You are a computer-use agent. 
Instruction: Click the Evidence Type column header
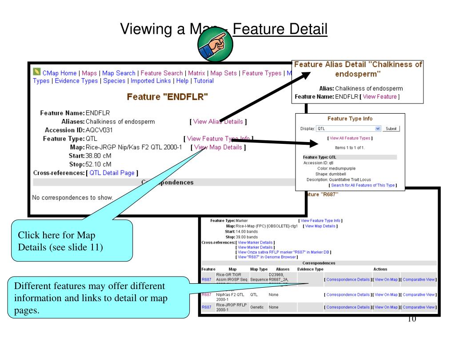click(x=310, y=270)
